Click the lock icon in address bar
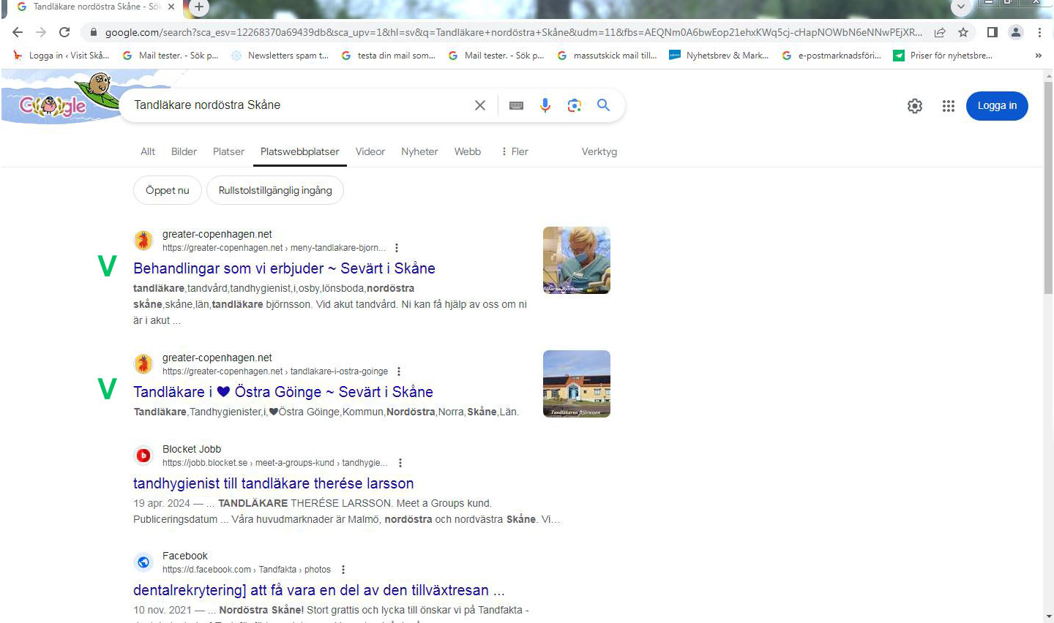 [93, 32]
